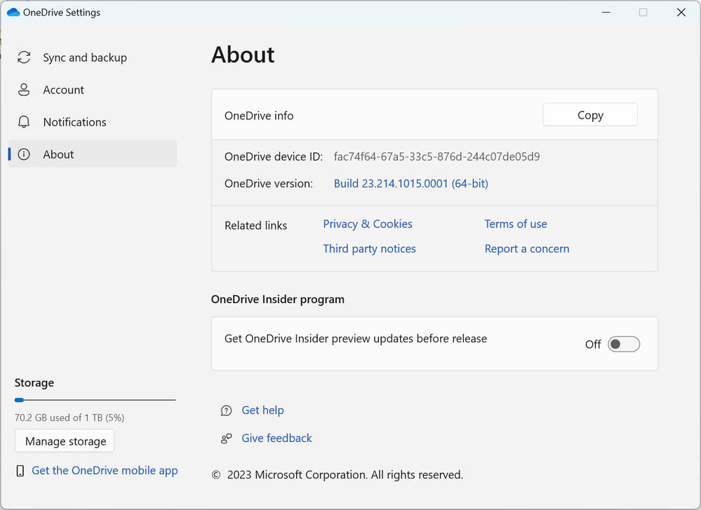The image size is (701, 510).
Task: Open the Privacy & Cookies link
Action: click(x=368, y=224)
